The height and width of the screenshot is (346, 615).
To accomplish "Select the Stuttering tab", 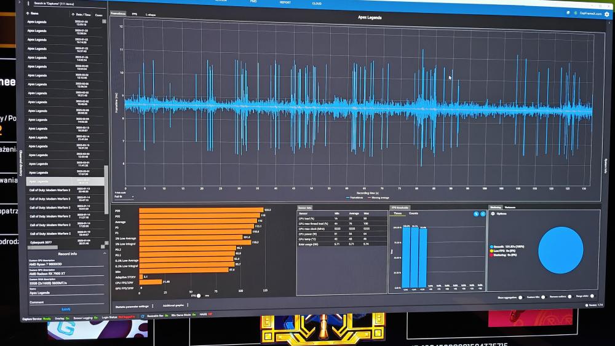I will (495, 207).
